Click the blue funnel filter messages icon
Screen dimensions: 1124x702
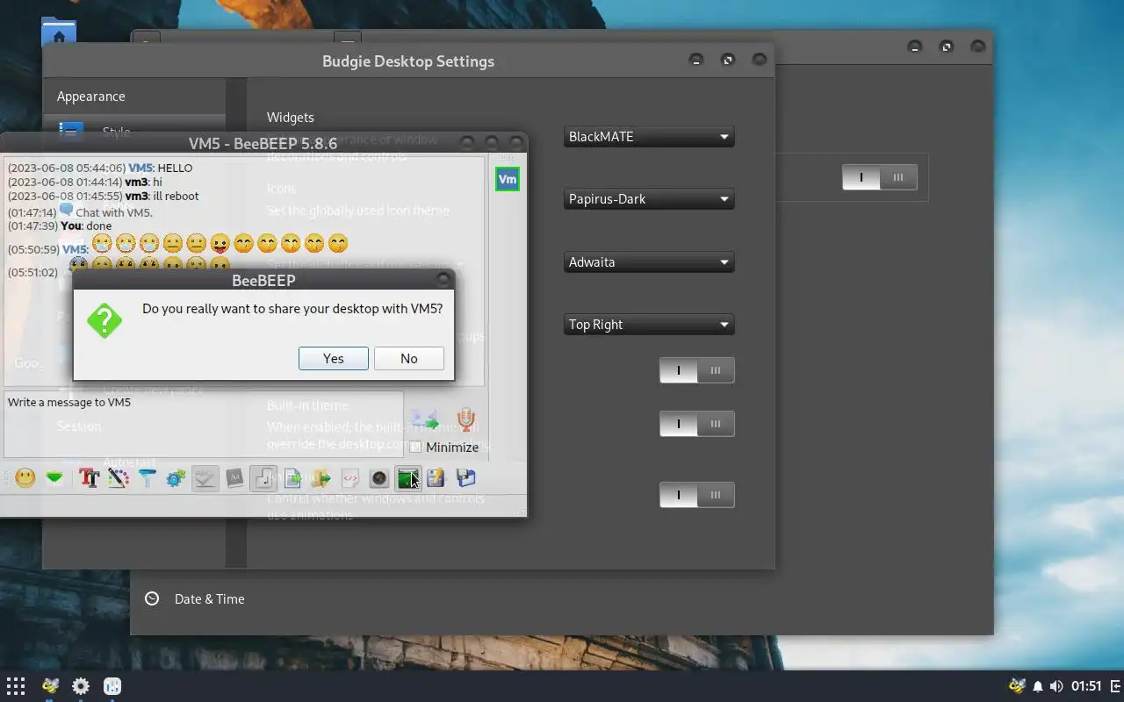(148, 478)
